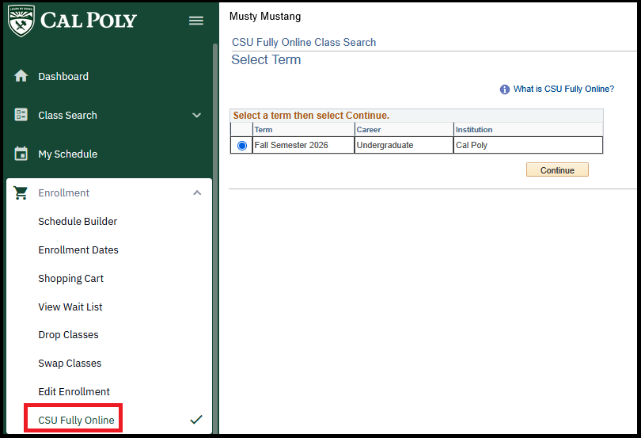The height and width of the screenshot is (438, 641).
Task: Open What is CSU Fully Online link
Action: [563, 89]
